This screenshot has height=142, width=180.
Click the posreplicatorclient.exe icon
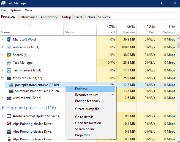11,85
